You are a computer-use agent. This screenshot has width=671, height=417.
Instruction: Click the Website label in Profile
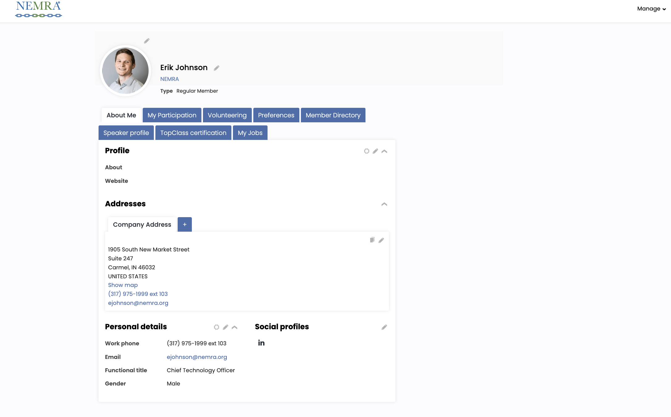pos(116,181)
